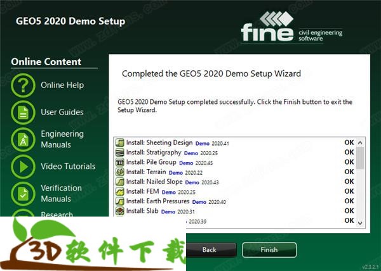Open the Verification Manuals link
Image resolution: width=381 pixels, height=271 pixels.
pyautogui.click(x=61, y=194)
